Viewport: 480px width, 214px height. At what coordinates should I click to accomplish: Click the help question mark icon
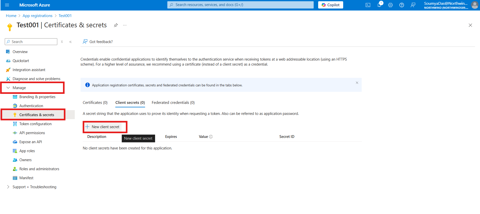(x=401, y=5)
